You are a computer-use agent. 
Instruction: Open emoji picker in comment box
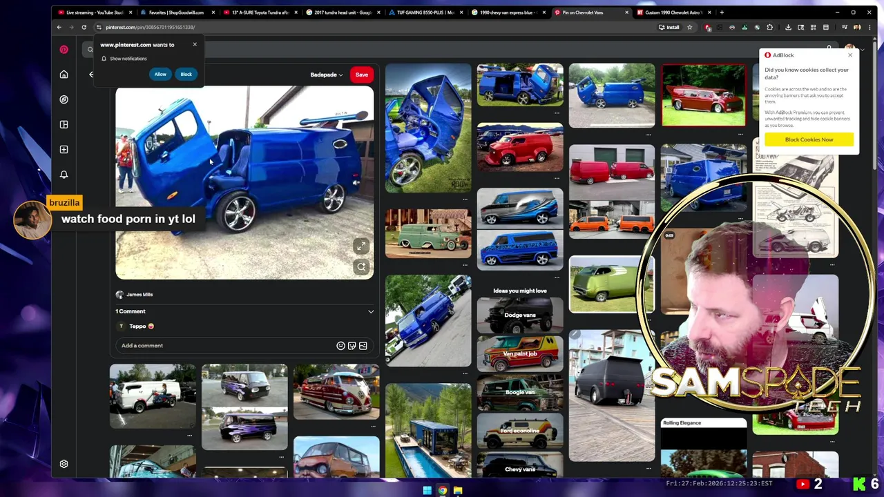coord(340,345)
